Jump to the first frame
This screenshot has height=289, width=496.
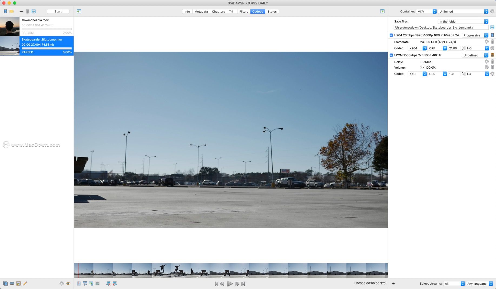click(216, 284)
